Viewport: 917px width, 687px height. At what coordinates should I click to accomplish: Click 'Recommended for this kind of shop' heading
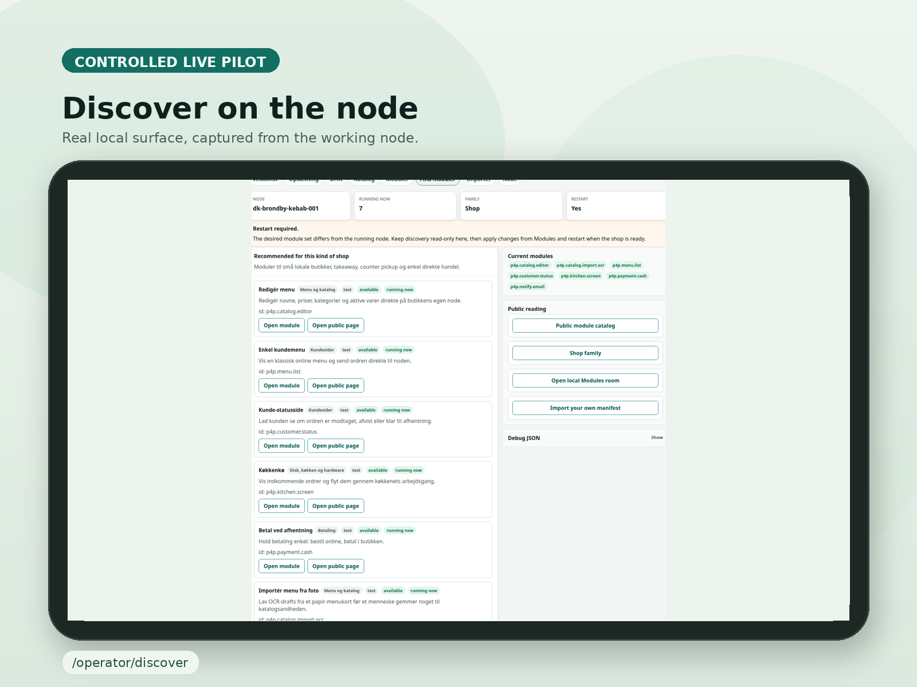[301, 256]
